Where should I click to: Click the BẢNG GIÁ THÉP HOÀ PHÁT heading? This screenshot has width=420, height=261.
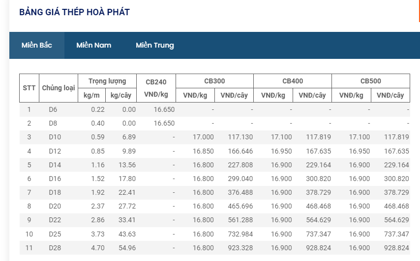[x=74, y=12]
